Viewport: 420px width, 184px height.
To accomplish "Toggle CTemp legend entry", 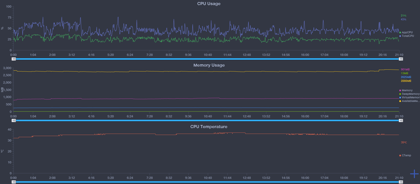I will pos(405,155).
